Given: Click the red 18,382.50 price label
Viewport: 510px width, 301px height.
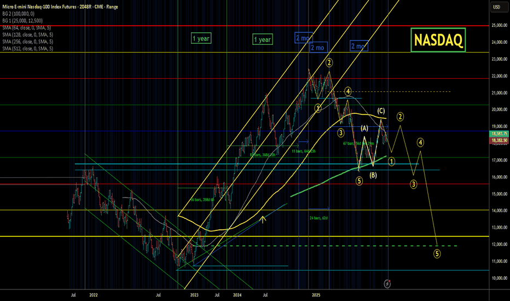Looking at the screenshot, I should coord(499,140).
